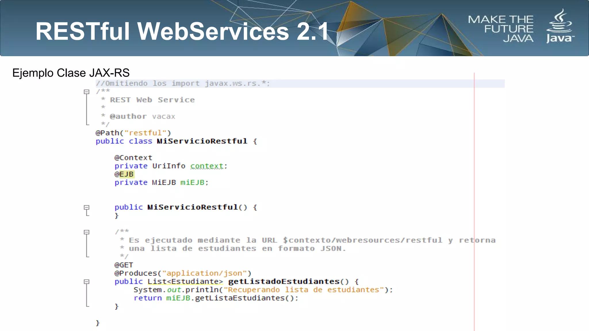The image size is (589, 331).
Task: Click the underlined 'context' variable
Action: click(207, 166)
